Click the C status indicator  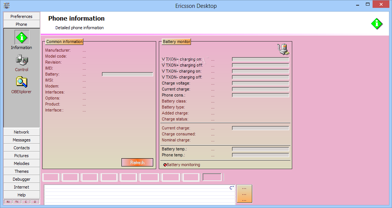tap(26, 202)
